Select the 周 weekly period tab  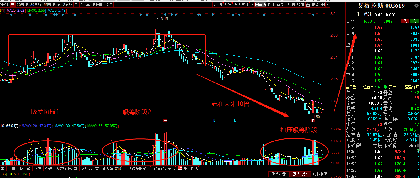[59, 5]
